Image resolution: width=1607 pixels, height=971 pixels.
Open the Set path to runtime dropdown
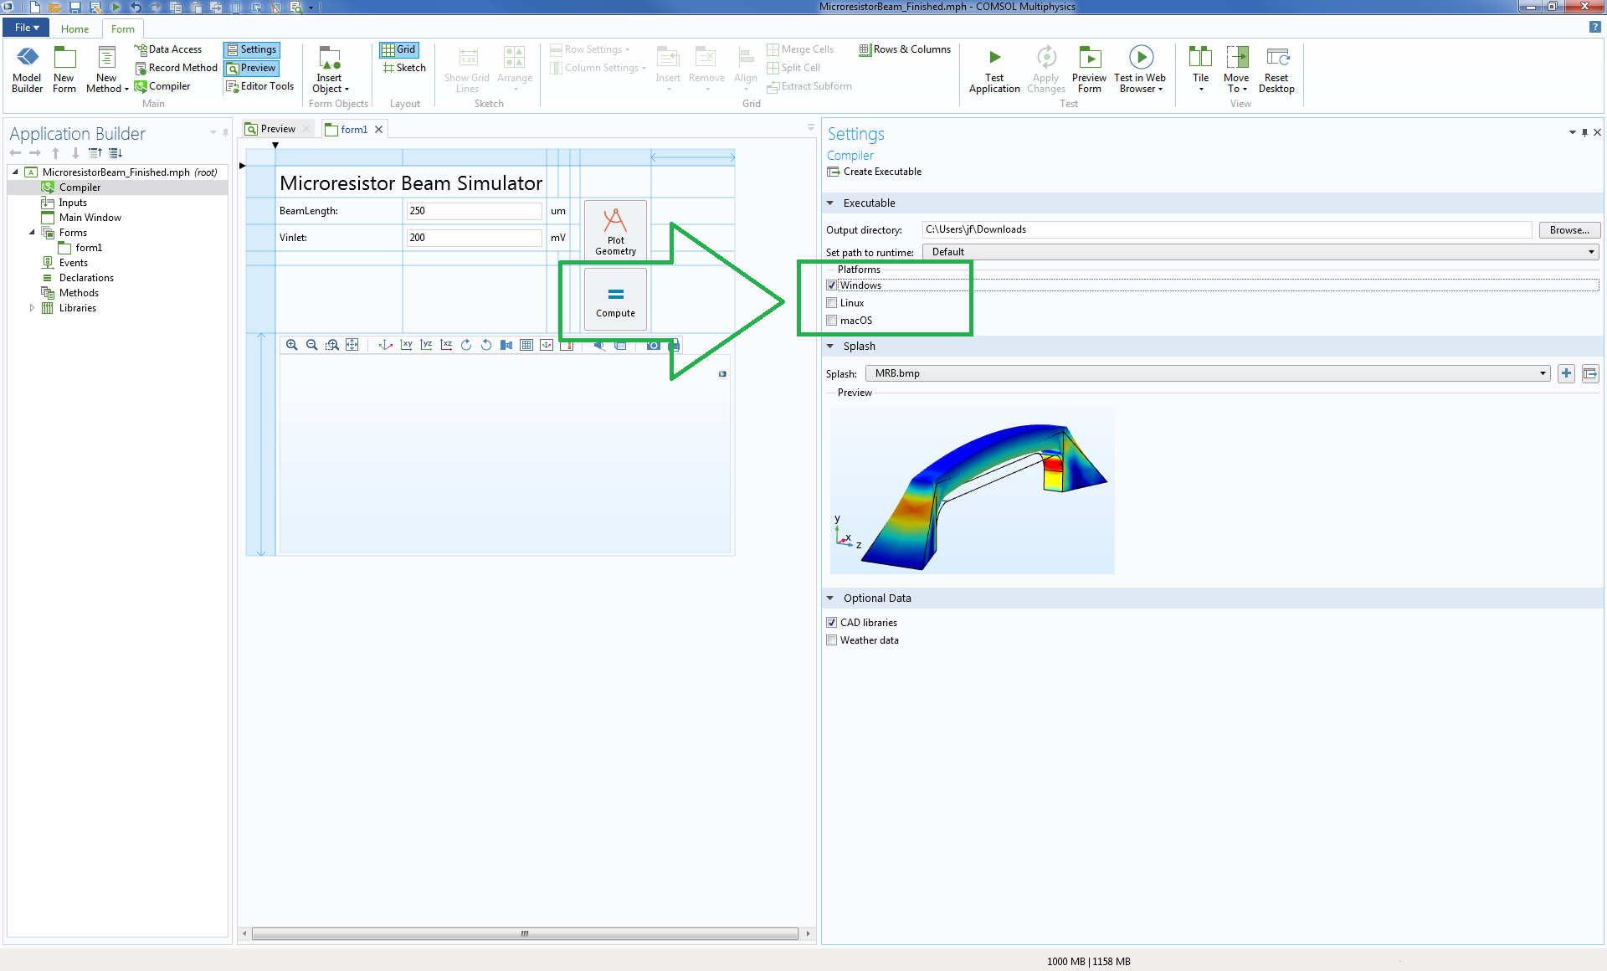point(1260,252)
